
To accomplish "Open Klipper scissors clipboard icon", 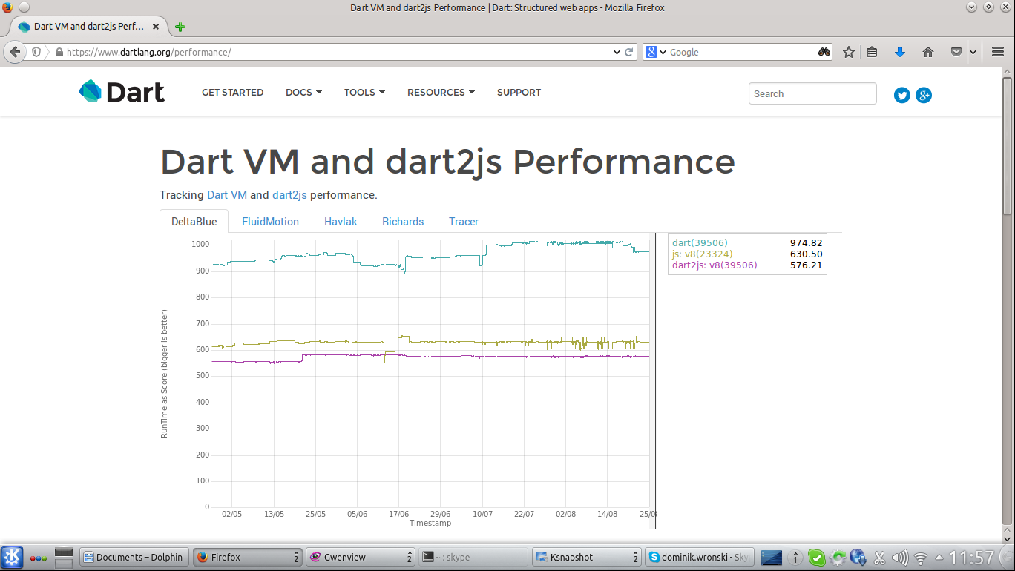I will point(879,558).
